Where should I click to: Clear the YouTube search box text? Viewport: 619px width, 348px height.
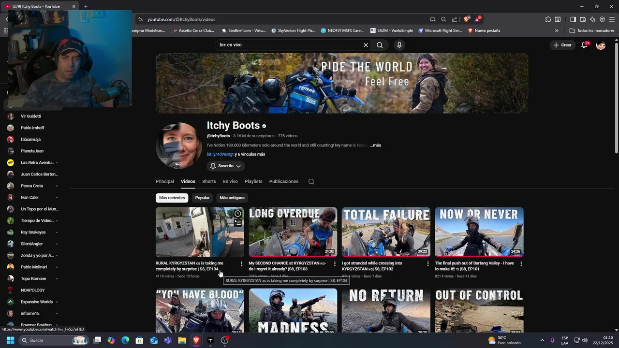point(366,45)
